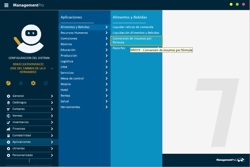This screenshot has width=250, height=167.
Task: Open the CRM submenu
Action: coord(85,67)
